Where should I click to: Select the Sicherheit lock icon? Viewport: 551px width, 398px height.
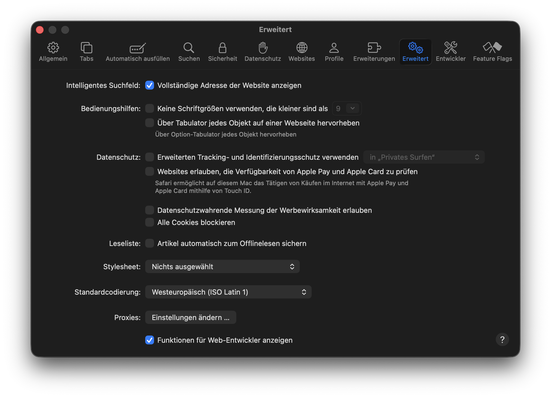coord(222,48)
